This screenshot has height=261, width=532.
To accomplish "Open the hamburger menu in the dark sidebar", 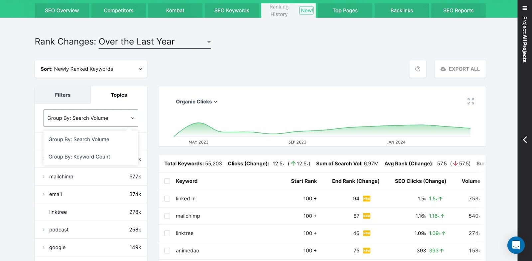I will point(525,8).
